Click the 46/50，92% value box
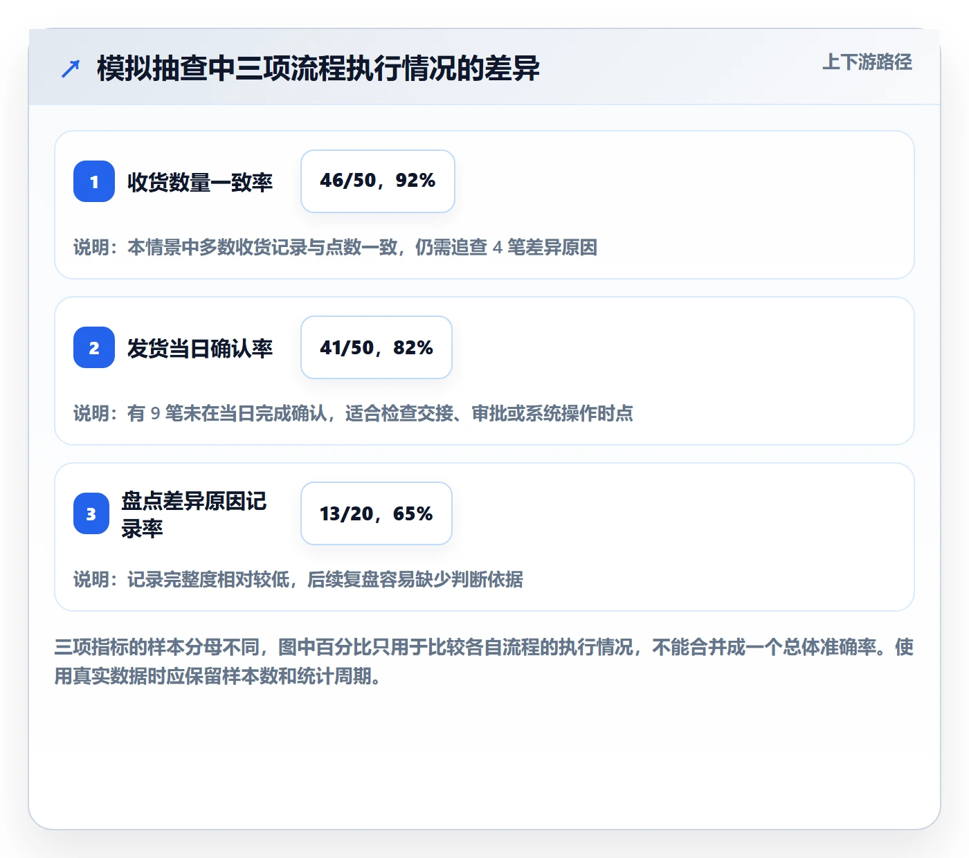Screen dimensions: 969x858 pyautogui.click(x=378, y=181)
